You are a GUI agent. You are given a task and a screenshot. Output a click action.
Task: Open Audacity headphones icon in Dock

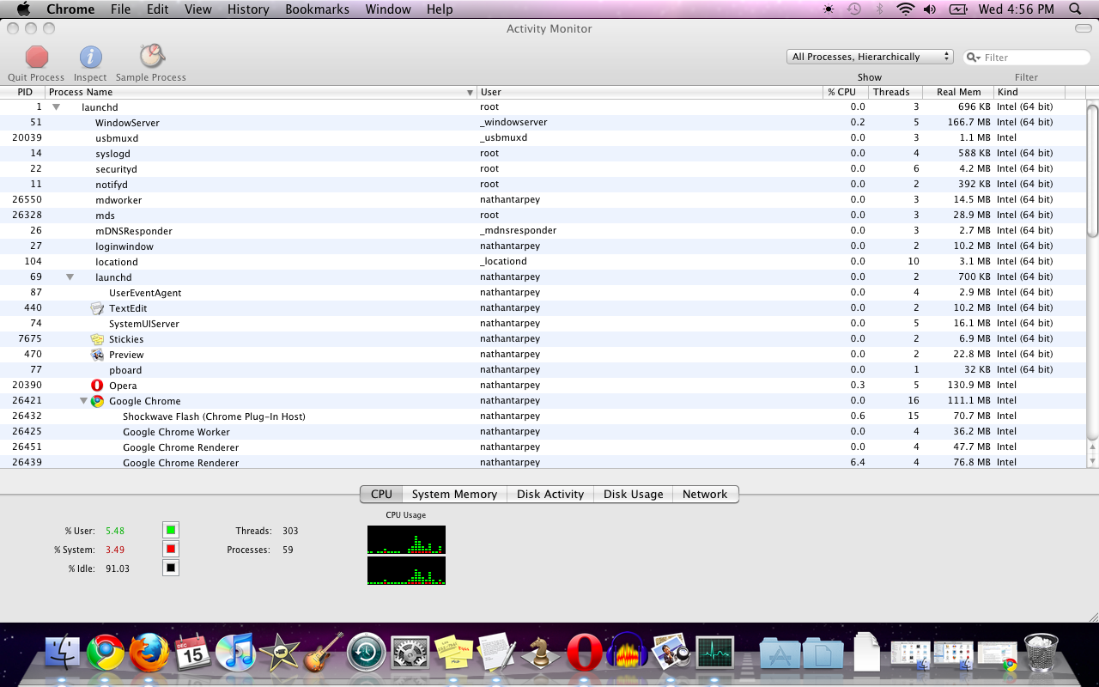point(628,653)
